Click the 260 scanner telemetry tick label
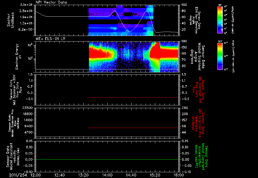 coord(184,108)
